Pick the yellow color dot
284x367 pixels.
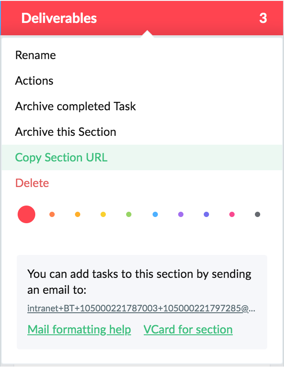(x=103, y=214)
